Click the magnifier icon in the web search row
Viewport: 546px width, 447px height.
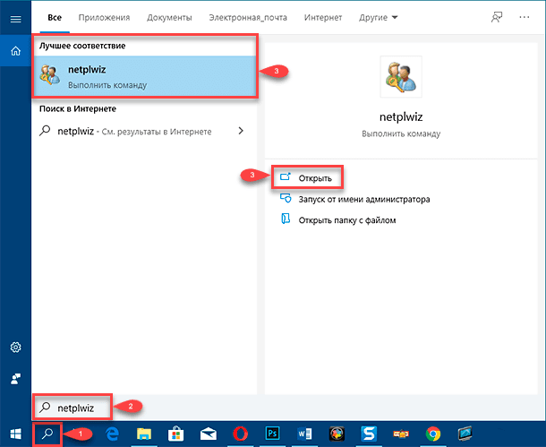point(45,131)
